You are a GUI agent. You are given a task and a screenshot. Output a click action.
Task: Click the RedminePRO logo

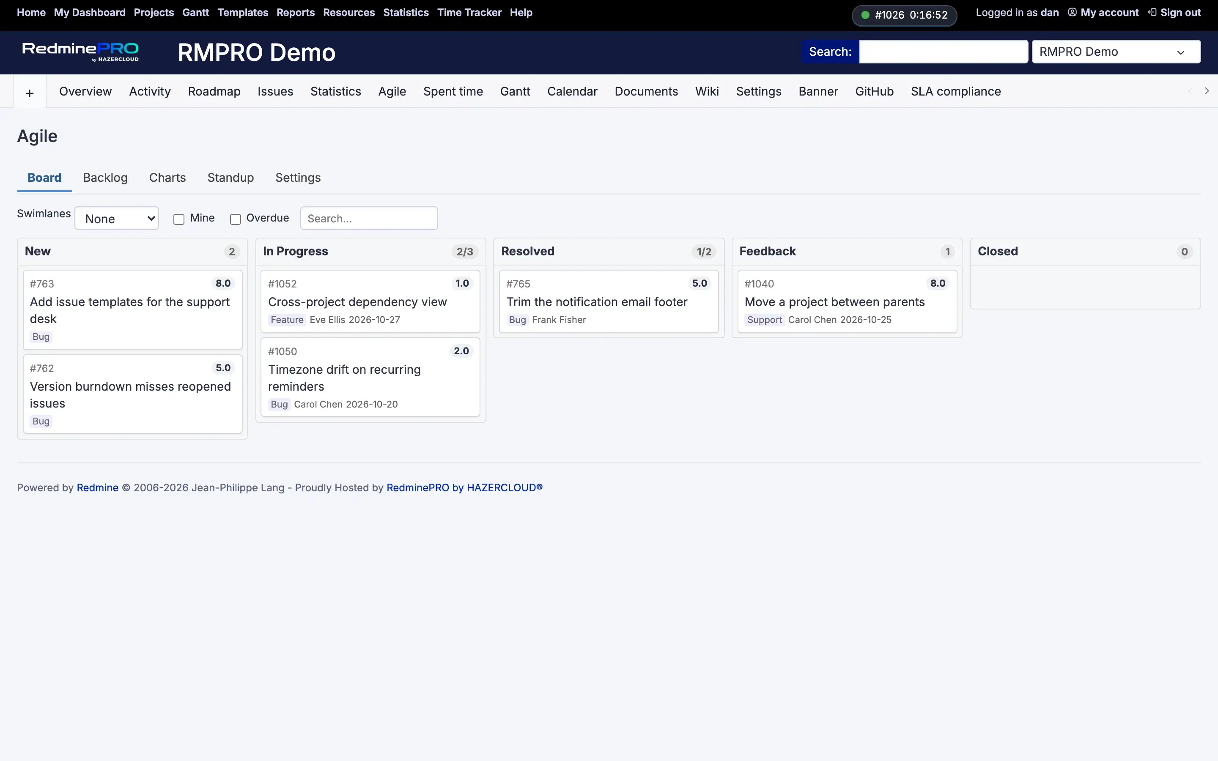coord(80,52)
